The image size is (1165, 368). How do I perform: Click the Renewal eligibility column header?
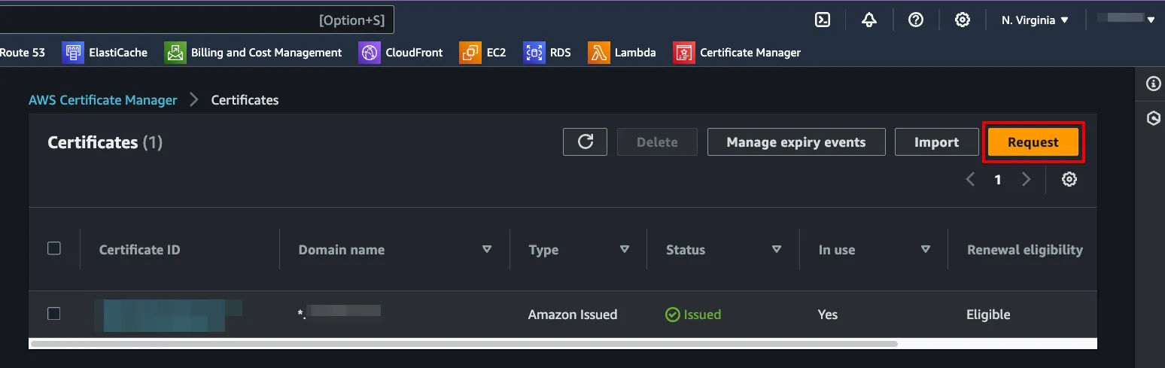1025,250
